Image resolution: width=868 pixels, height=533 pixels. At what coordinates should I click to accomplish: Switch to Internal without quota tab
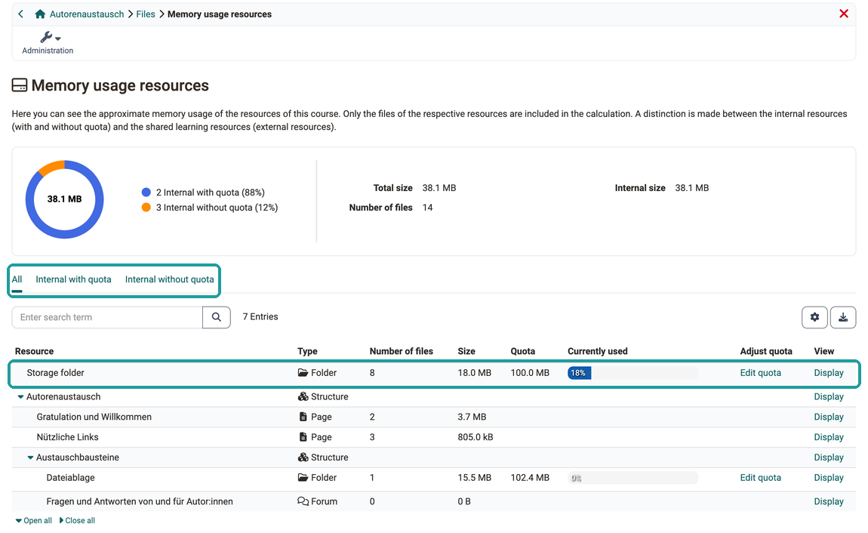pos(169,279)
